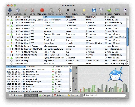The image size is (135, 107).
Task: Select the Dejal FTP Directory row
Action: (66, 20)
